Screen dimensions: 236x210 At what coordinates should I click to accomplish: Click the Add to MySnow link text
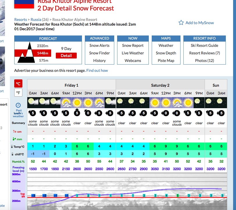click(200, 23)
